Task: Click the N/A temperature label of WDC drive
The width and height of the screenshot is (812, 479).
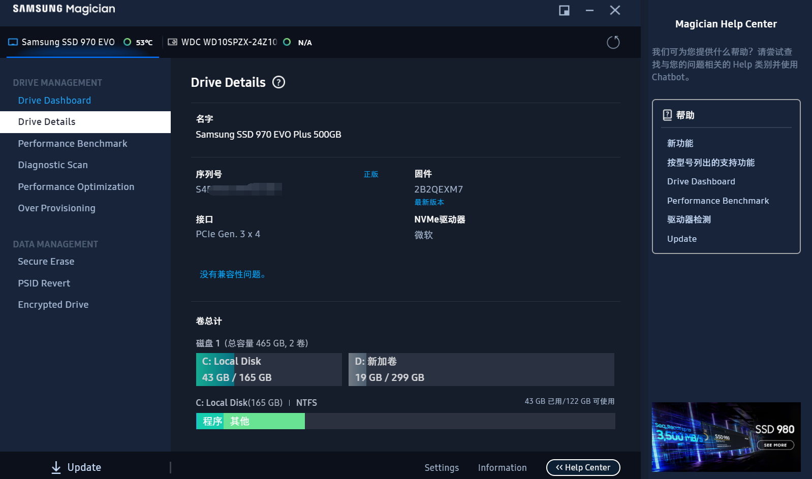Action: [305, 43]
